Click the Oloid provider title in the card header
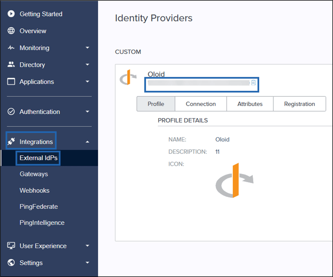 pos(156,74)
